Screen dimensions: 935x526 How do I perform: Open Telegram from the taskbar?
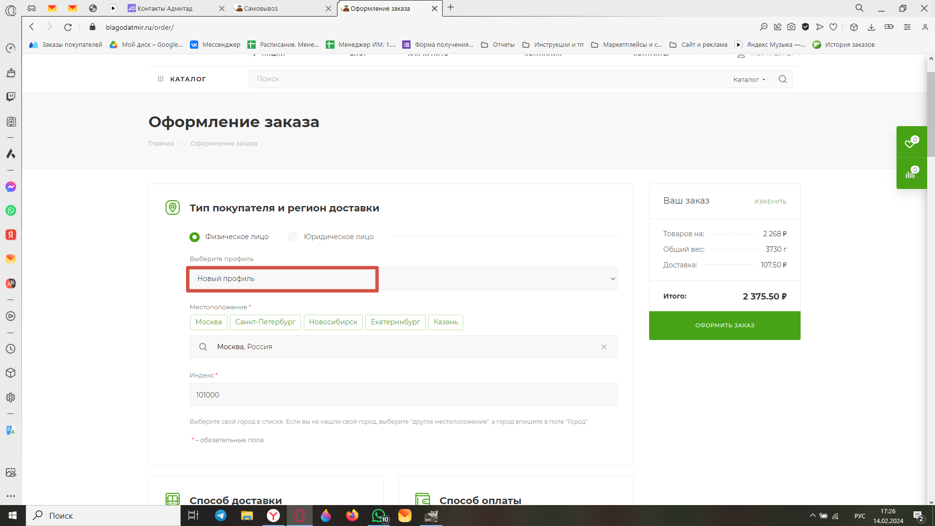pyautogui.click(x=221, y=515)
